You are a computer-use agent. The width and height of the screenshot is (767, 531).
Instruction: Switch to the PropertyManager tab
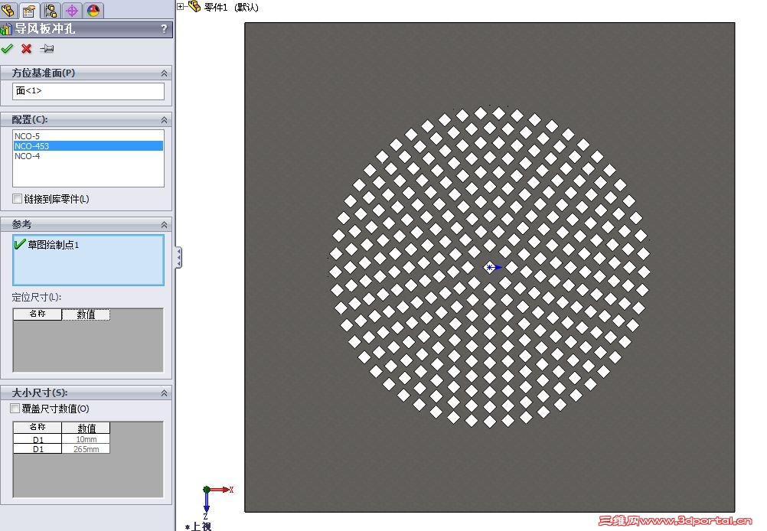tap(29, 10)
